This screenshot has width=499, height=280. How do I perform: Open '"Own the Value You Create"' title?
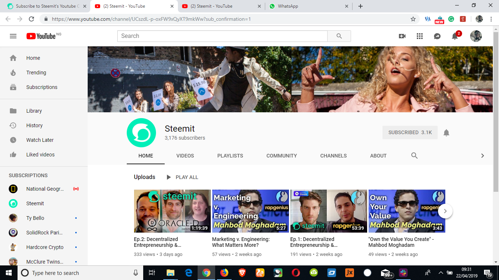coord(401,242)
